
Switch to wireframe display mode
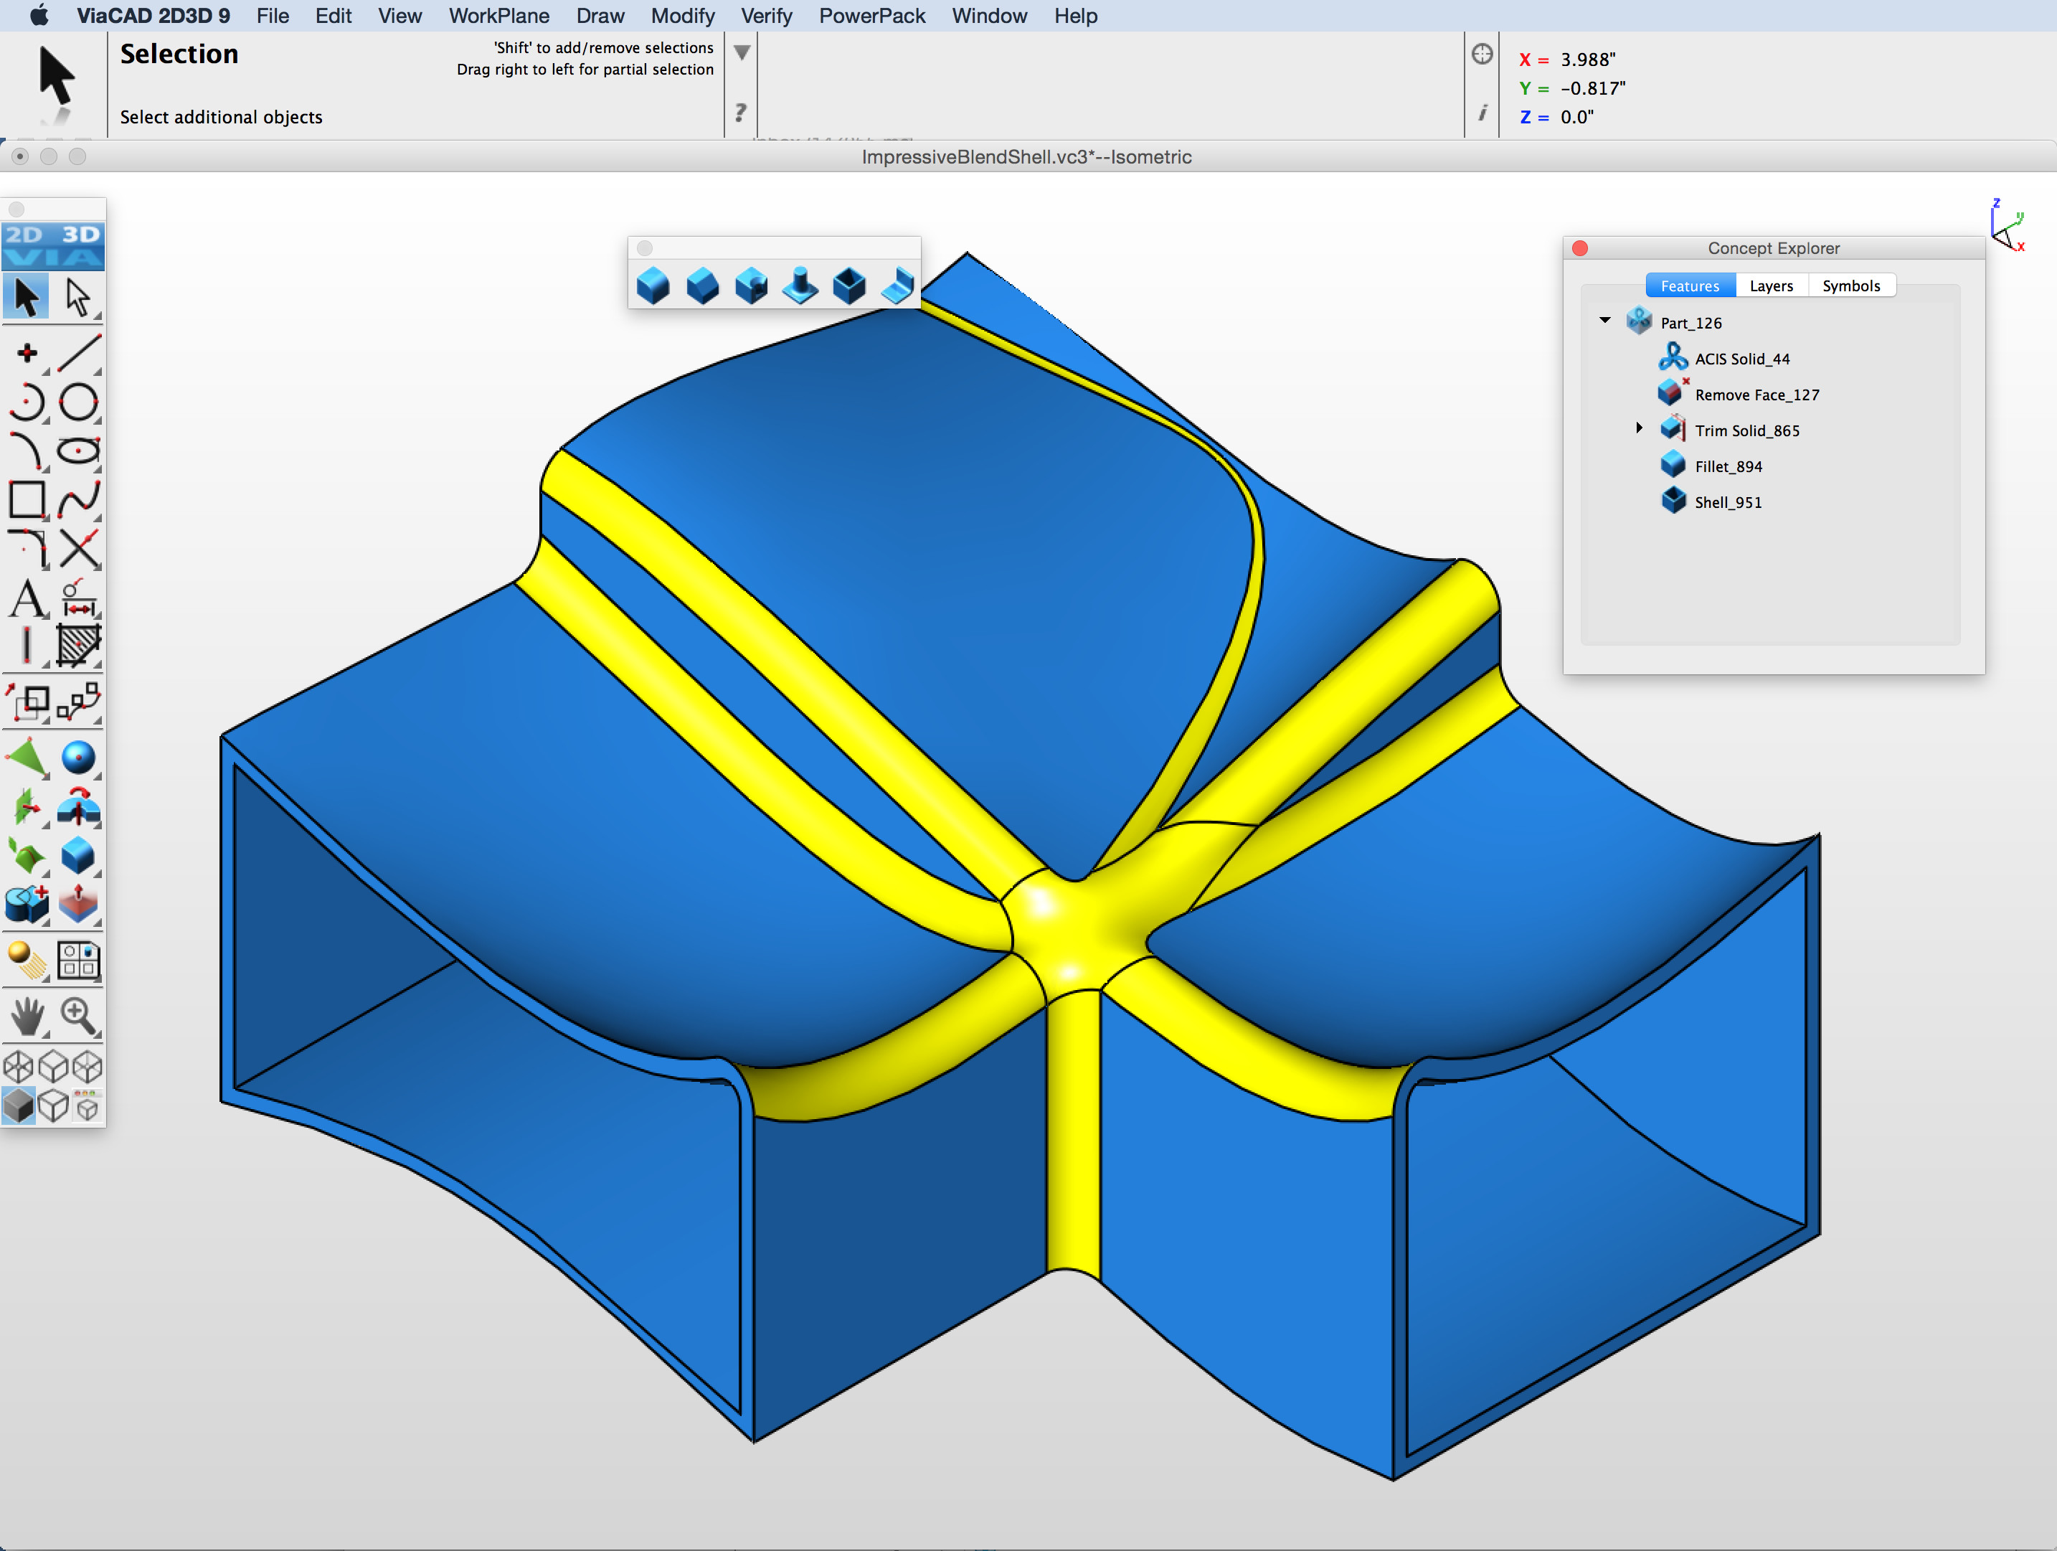(19, 1067)
